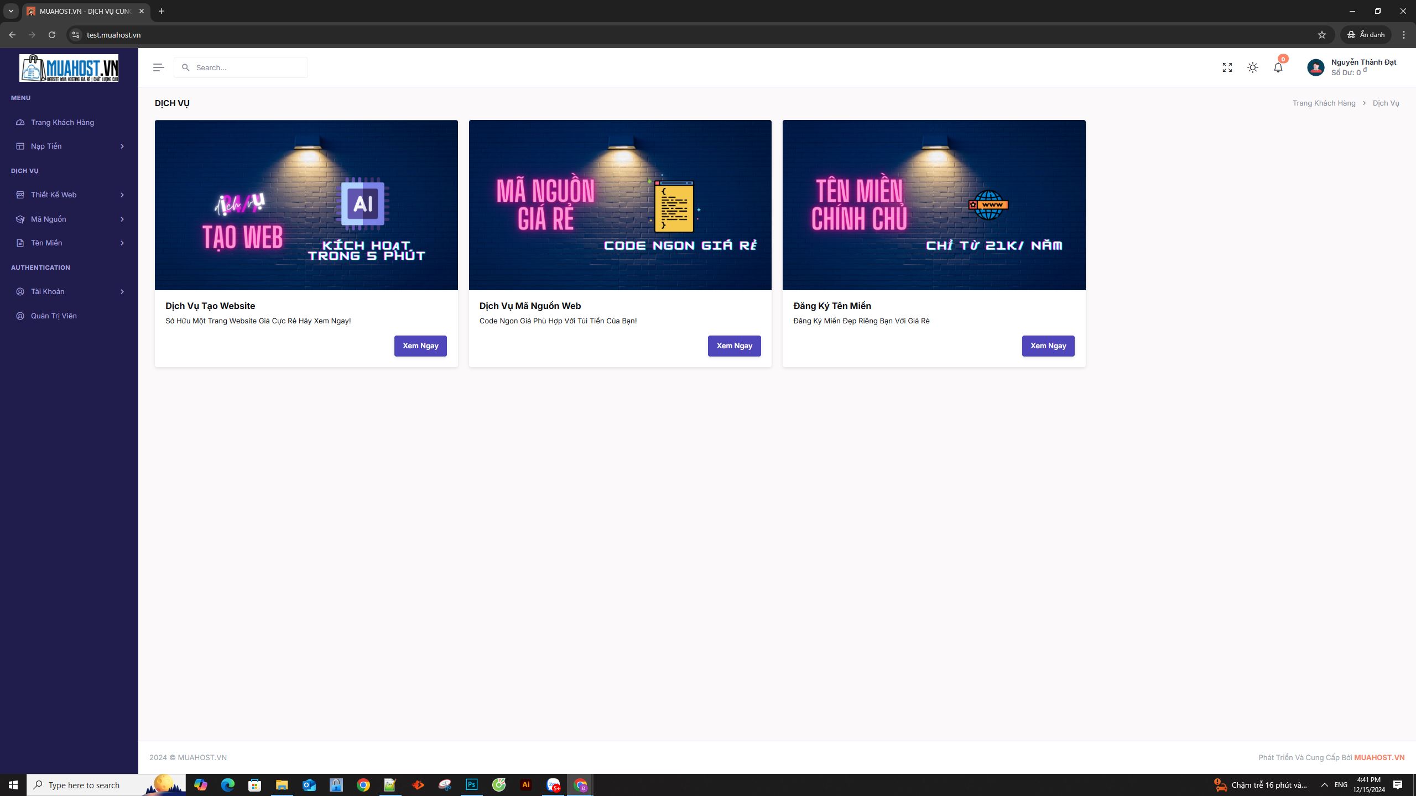Bookmark this page with star icon

(1322, 35)
